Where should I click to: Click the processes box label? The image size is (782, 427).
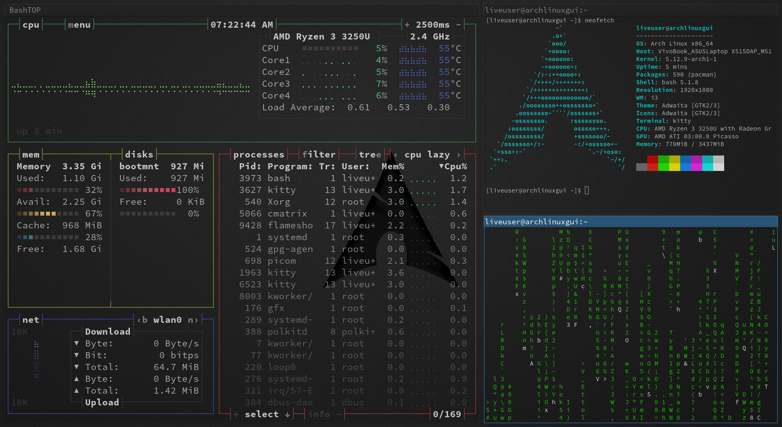[259, 154]
